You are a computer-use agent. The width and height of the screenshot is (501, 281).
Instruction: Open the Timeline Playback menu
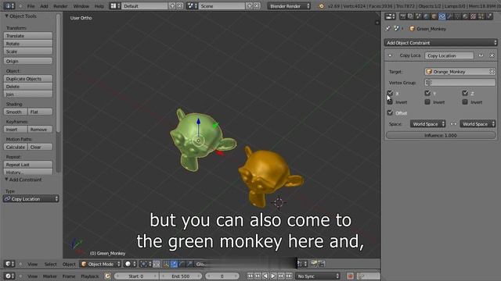(90, 276)
